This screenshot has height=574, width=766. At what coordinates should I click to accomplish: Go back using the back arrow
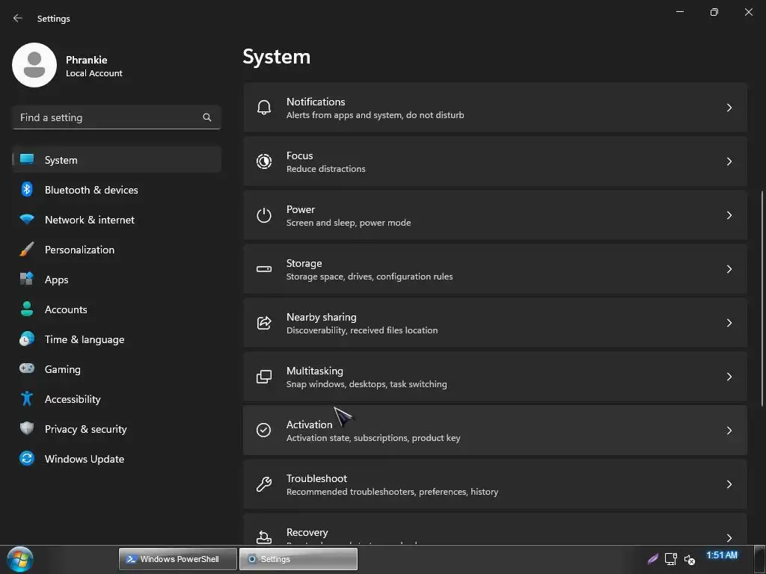[18, 19]
